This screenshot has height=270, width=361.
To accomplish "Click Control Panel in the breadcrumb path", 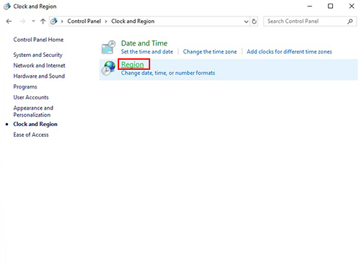I will pos(84,21).
